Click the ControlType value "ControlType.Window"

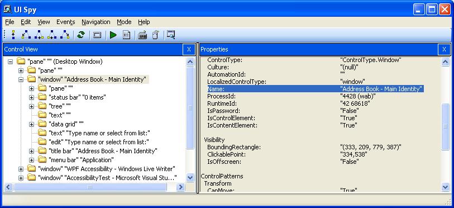[x=371, y=60]
